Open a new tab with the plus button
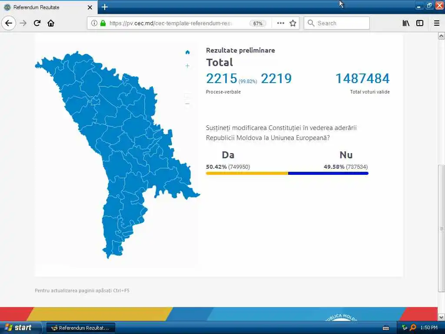 (104, 7)
